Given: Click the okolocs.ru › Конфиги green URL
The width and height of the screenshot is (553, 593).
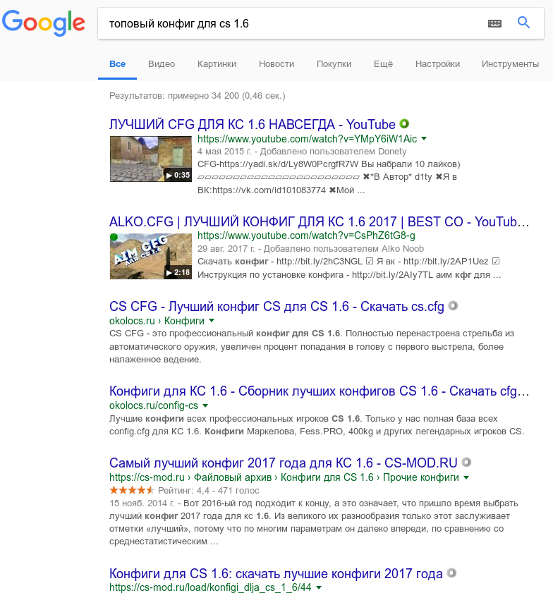Looking at the screenshot, I should click(x=157, y=321).
